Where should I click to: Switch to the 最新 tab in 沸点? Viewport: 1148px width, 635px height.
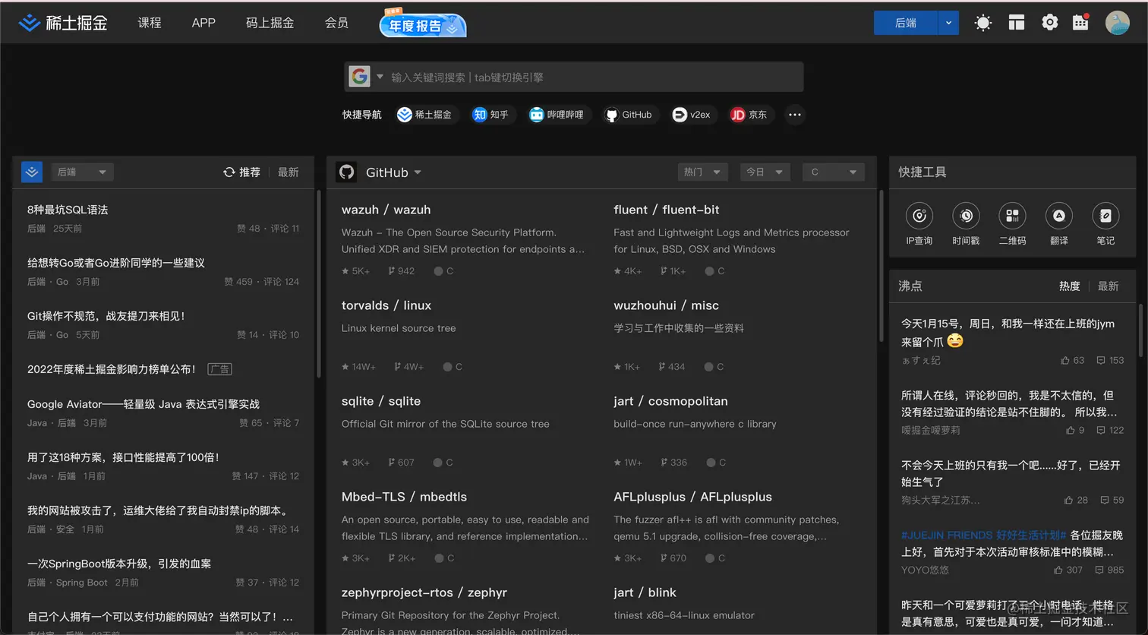pos(1109,286)
